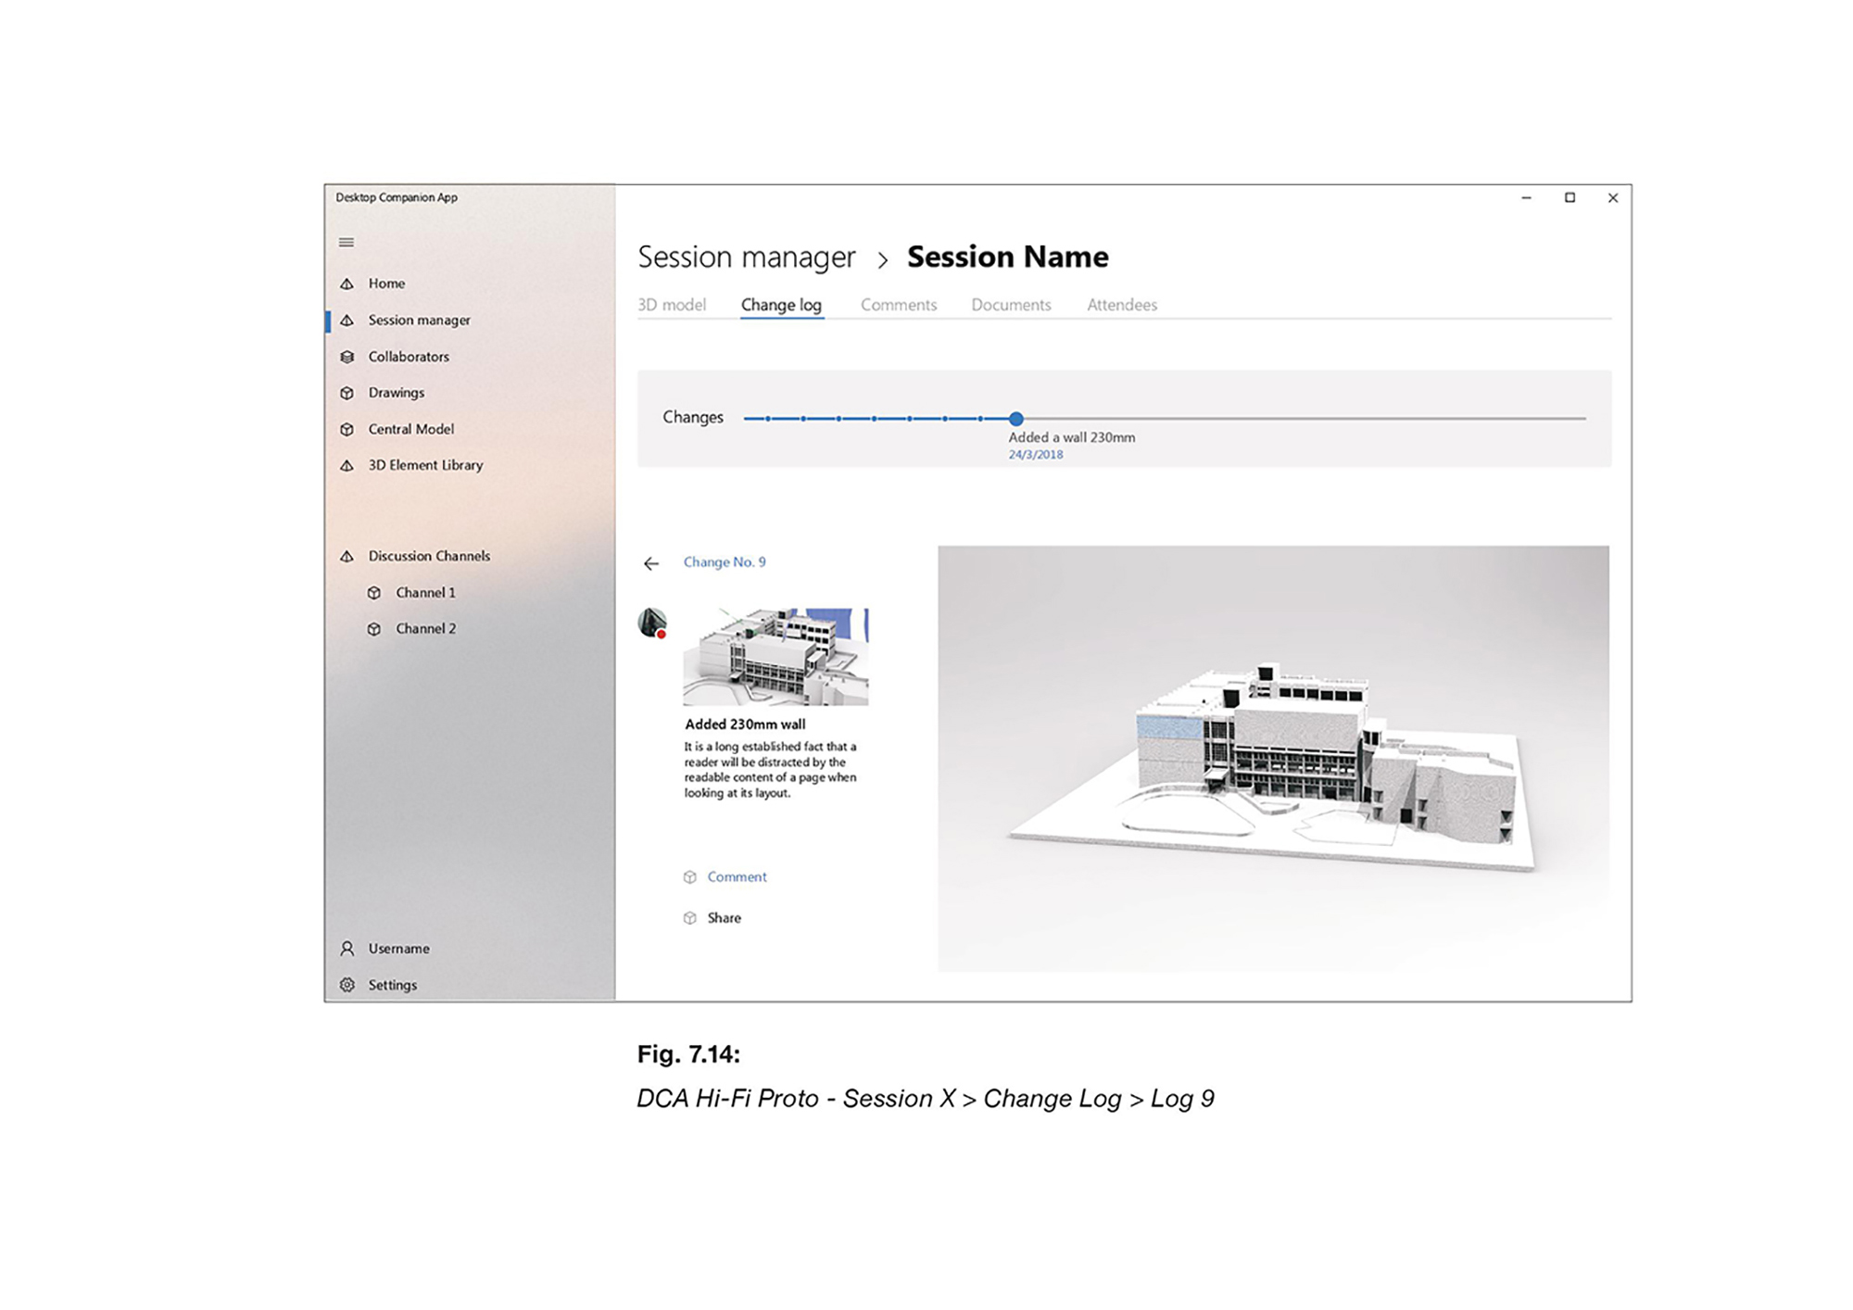Click the Comment cube icon

tap(689, 877)
